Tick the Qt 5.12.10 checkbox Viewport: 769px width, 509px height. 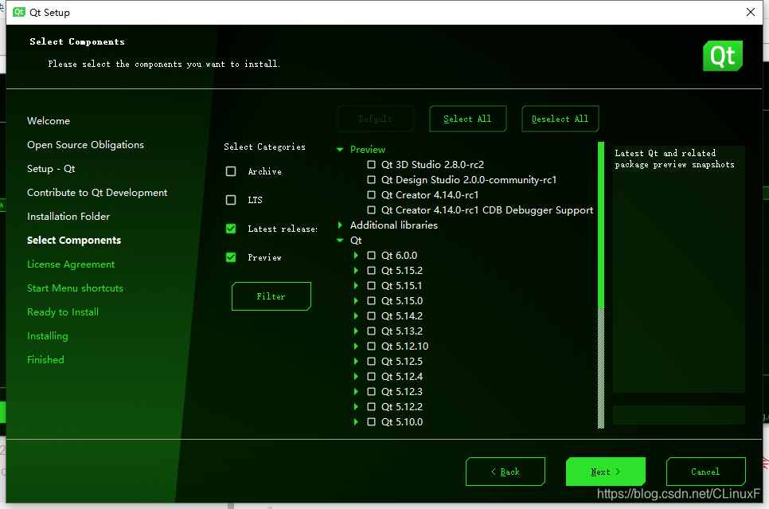pos(371,346)
